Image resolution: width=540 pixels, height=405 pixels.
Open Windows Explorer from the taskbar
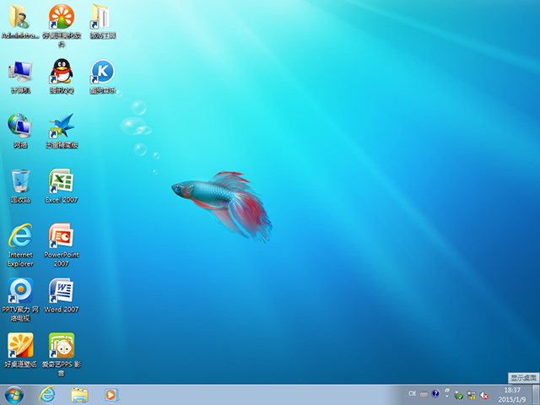tap(80, 394)
